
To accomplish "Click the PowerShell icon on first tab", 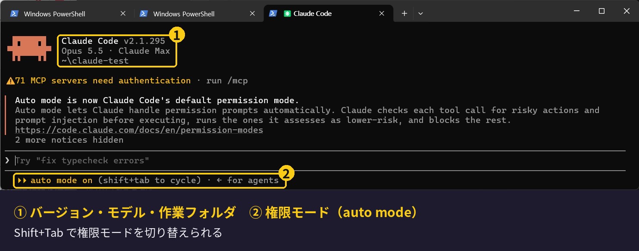I will 14,14.
